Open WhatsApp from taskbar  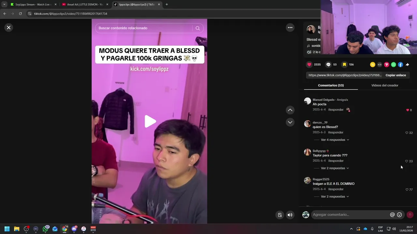(x=45, y=229)
